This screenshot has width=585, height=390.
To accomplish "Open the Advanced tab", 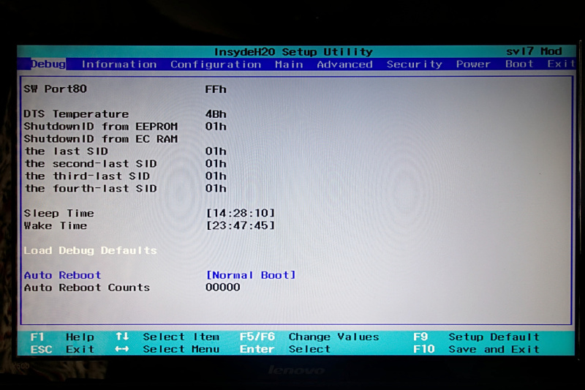I will [344, 64].
